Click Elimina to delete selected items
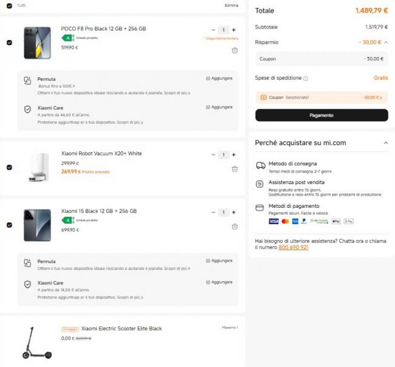 pyautogui.click(x=232, y=5)
